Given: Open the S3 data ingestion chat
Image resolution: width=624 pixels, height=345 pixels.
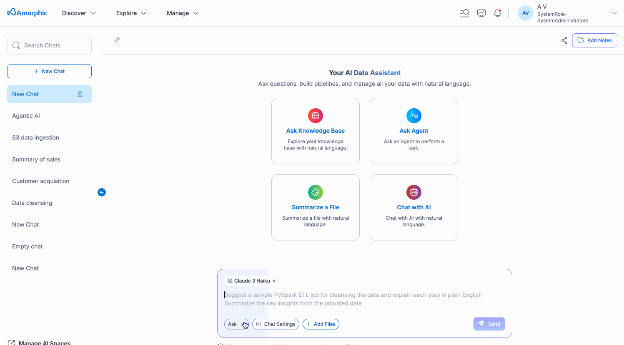Looking at the screenshot, I should tap(35, 138).
